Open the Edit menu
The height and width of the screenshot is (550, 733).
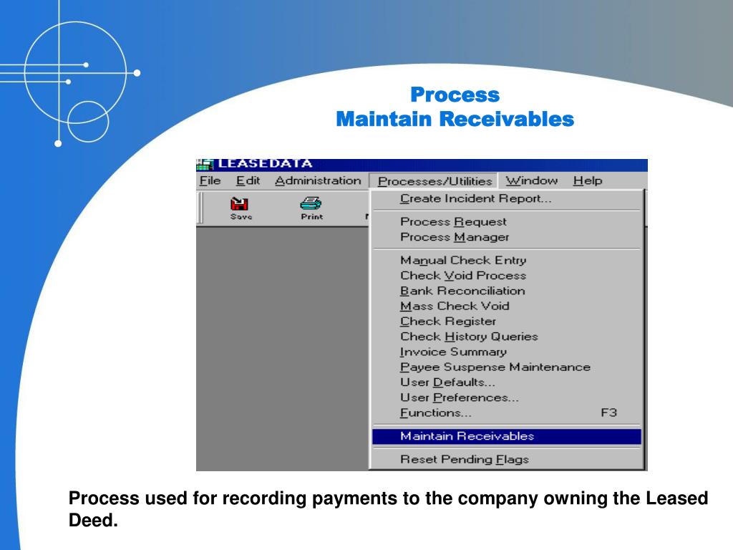point(248,181)
